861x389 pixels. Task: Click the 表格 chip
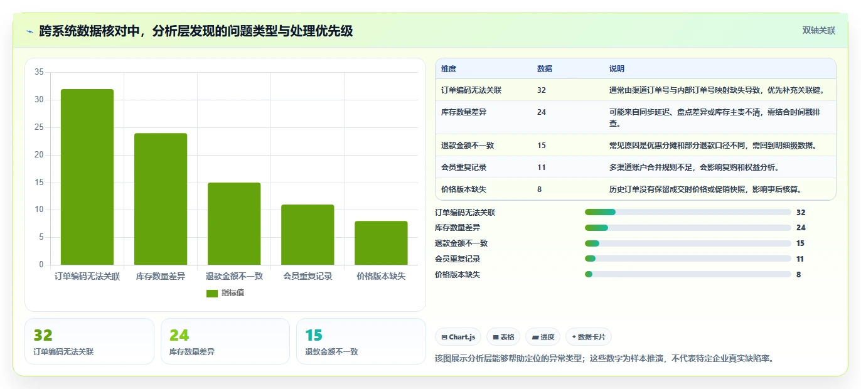coord(503,337)
